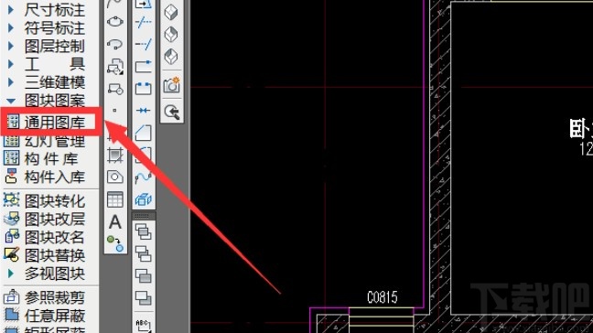Select the Point draw tool
The width and height of the screenshot is (593, 333).
pyautogui.click(x=114, y=111)
